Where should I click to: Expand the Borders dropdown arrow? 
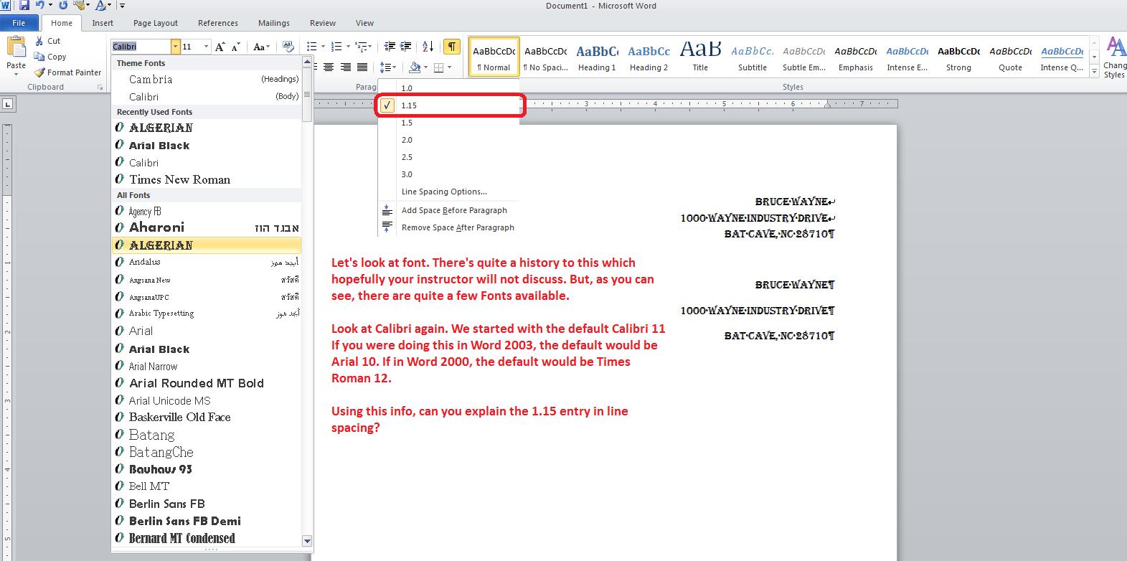[449, 67]
